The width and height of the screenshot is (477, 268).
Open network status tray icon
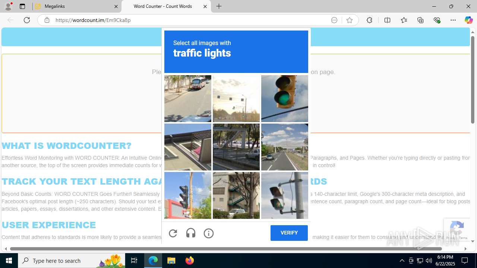pyautogui.click(x=420, y=261)
